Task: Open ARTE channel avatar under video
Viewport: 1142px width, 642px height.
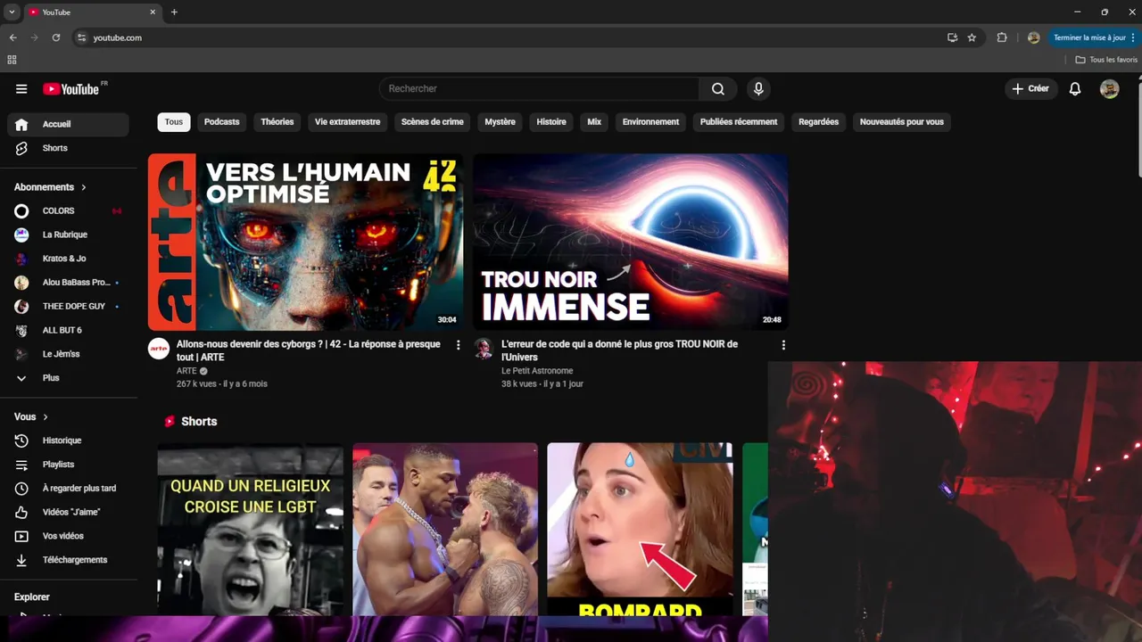Action: (x=159, y=349)
